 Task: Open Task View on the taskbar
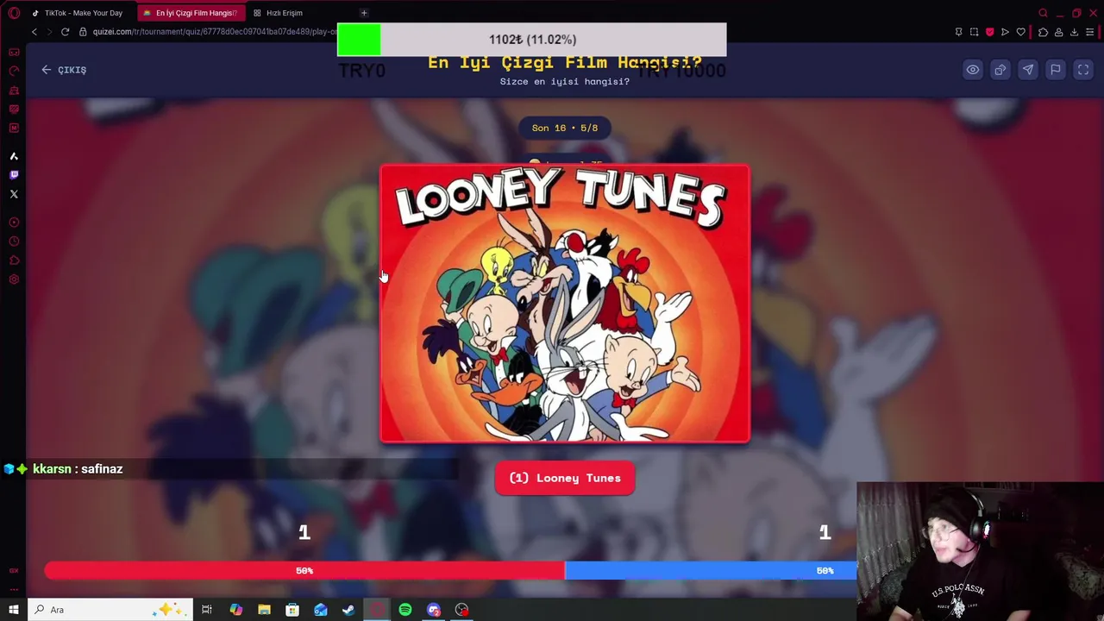click(x=207, y=610)
